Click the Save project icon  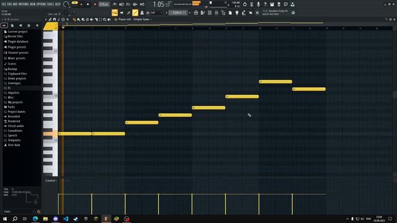pos(272,4)
